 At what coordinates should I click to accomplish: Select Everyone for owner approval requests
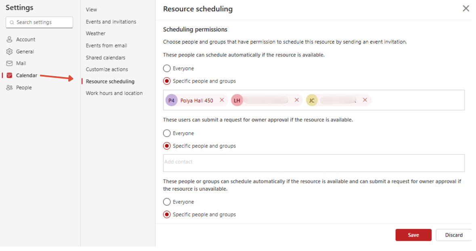click(x=167, y=133)
